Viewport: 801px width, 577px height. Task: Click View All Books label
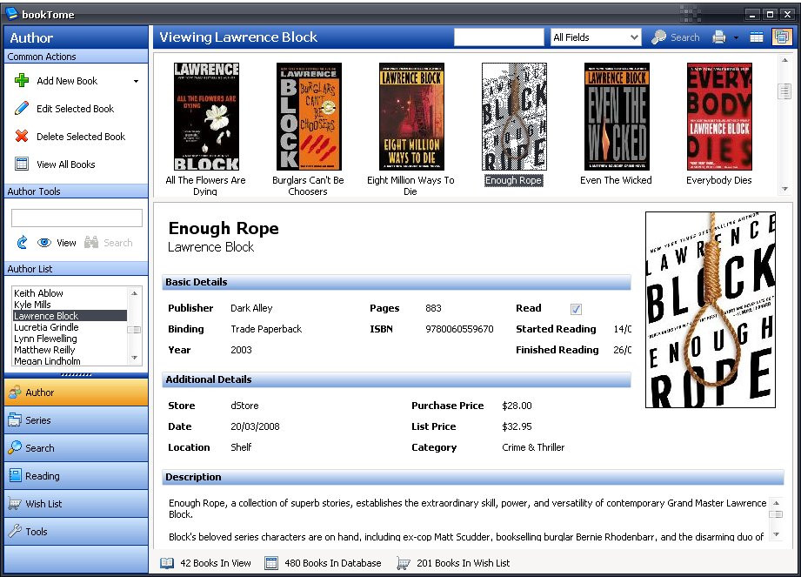click(65, 164)
